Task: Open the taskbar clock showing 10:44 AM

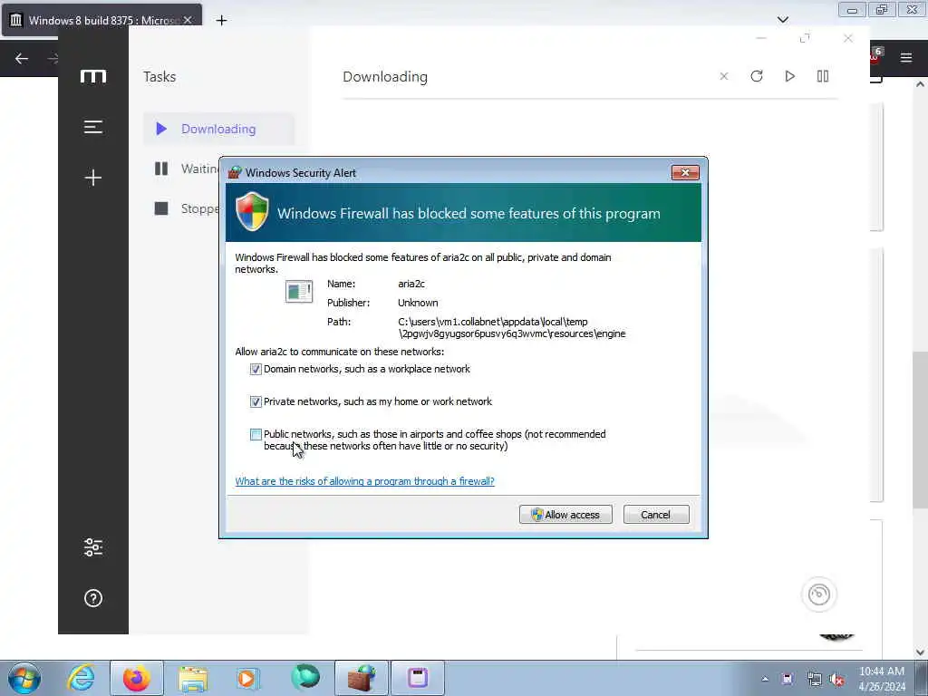Action: tap(881, 679)
